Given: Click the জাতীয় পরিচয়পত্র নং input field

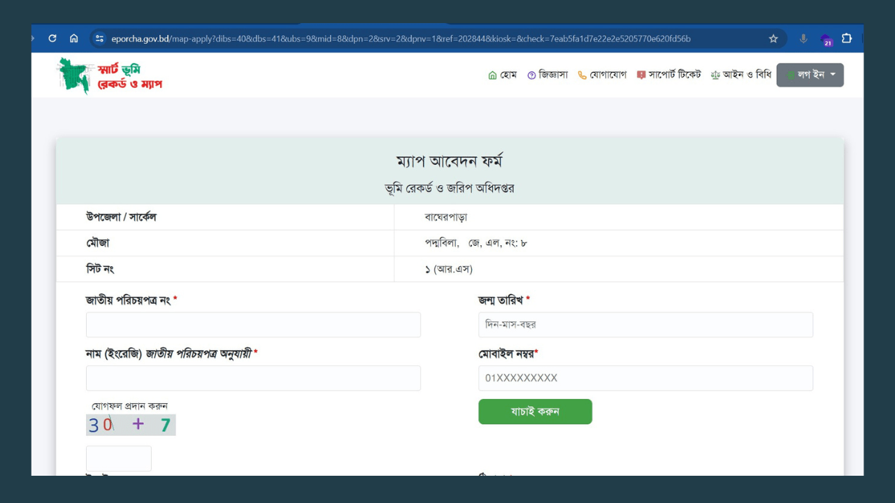Looking at the screenshot, I should pos(252,324).
